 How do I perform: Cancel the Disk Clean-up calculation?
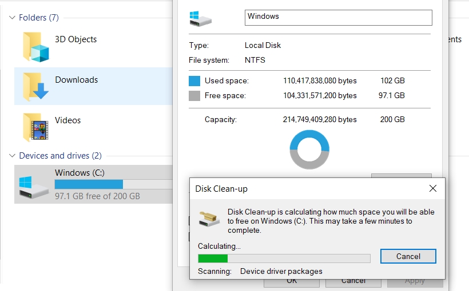(x=408, y=256)
